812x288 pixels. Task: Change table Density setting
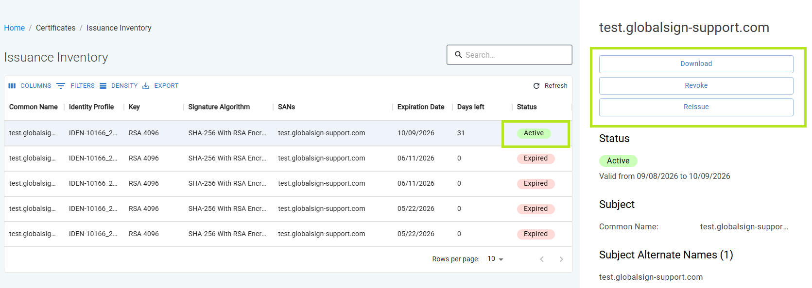click(x=119, y=86)
